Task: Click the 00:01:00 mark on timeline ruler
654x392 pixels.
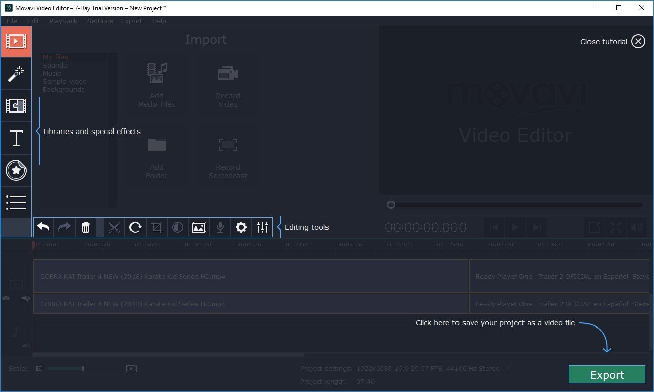Action: 198,245
